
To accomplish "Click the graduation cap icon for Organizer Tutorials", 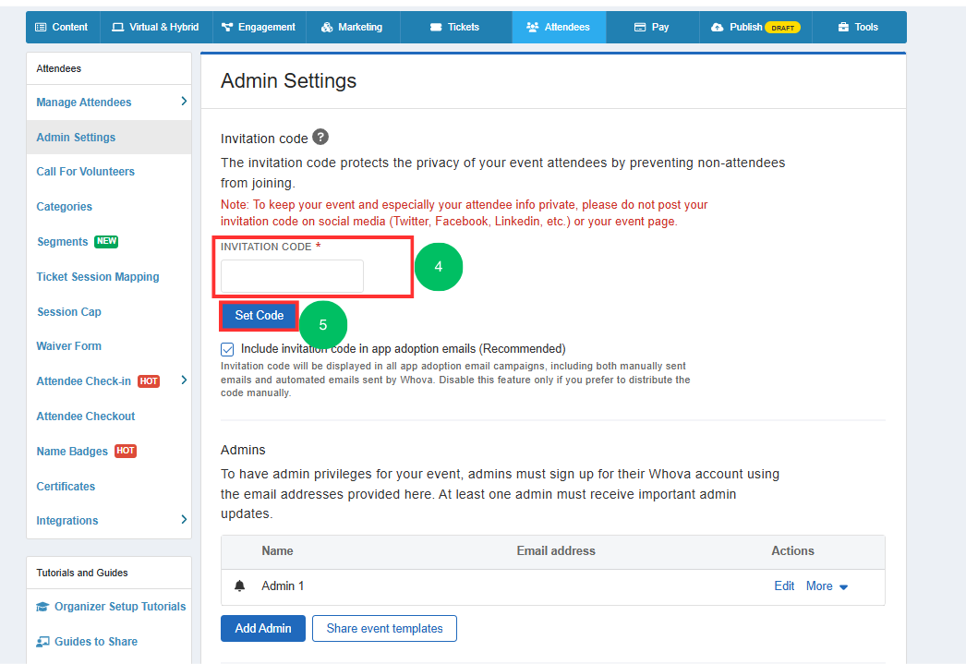I will pos(42,607).
